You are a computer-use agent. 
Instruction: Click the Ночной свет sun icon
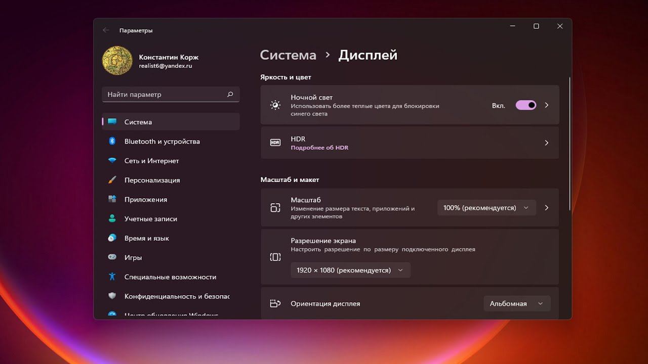(275, 105)
